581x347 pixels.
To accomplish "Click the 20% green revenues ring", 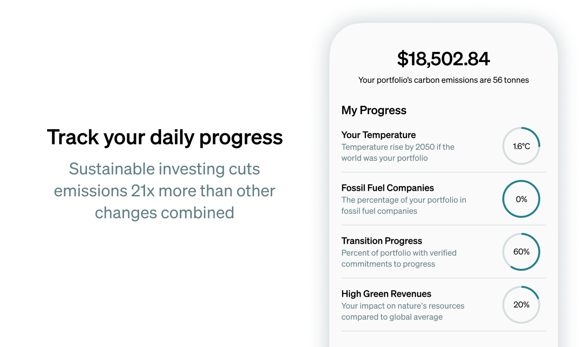I will click(521, 305).
